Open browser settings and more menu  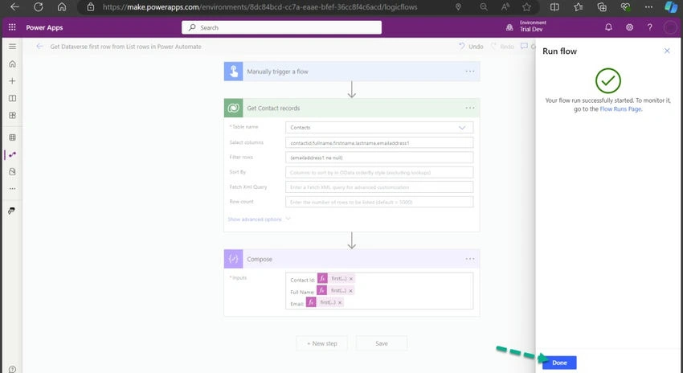pyautogui.click(x=649, y=7)
